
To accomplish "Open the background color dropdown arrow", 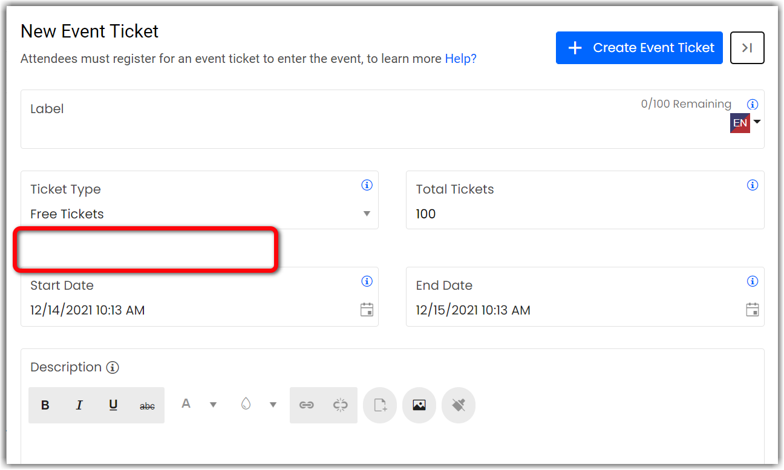I will pyautogui.click(x=273, y=405).
